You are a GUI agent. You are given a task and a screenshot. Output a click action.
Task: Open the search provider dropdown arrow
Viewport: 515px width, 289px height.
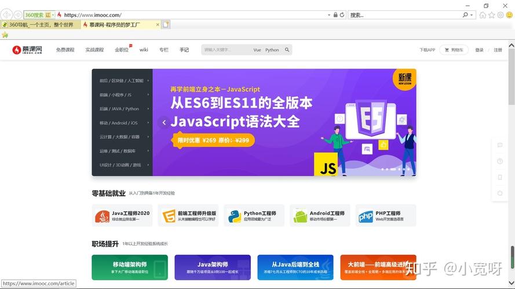click(472, 15)
